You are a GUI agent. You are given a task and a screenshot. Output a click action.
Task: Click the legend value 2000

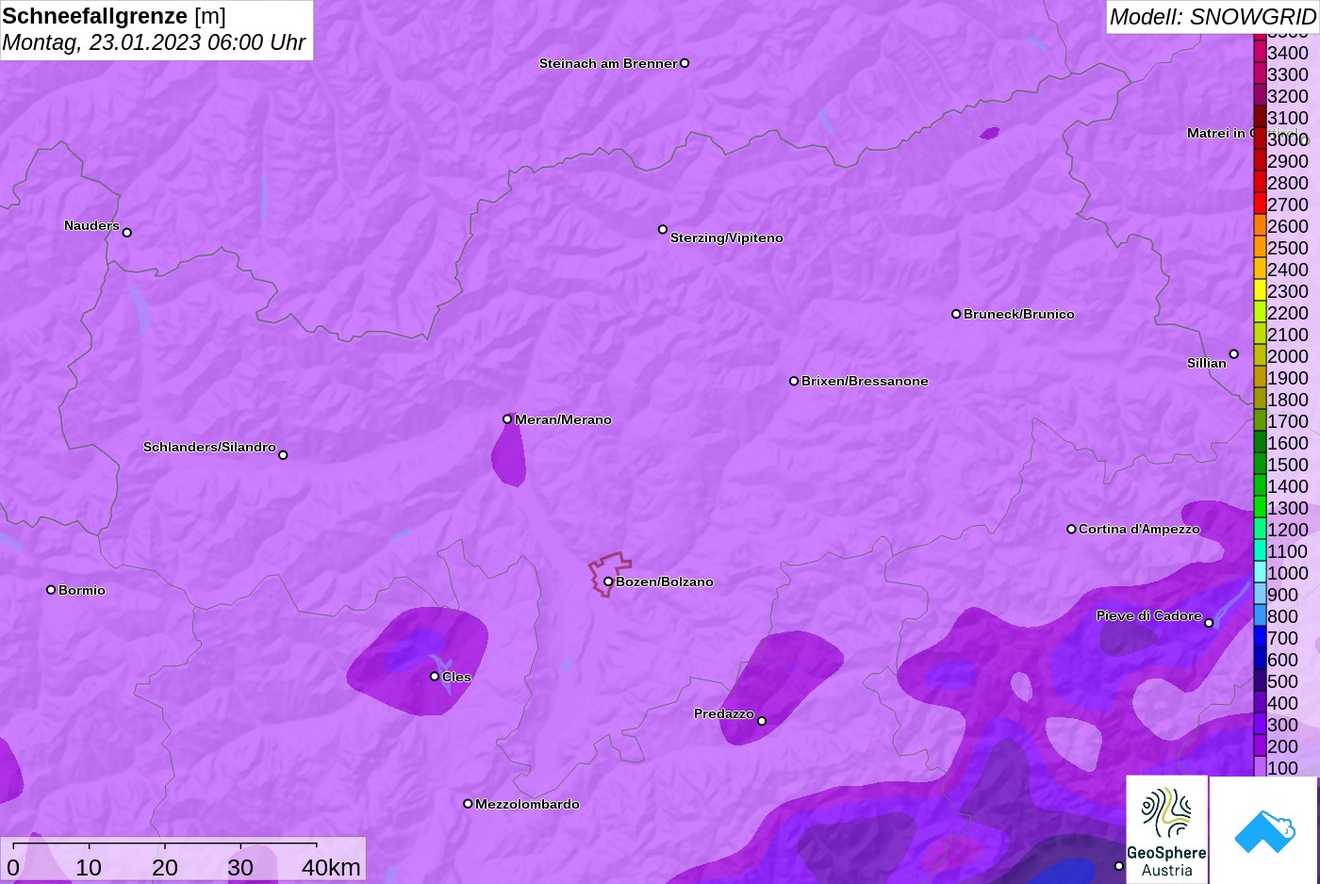pos(1288,356)
